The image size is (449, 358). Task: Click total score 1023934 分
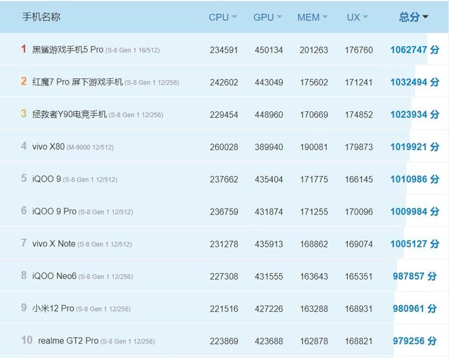click(415, 114)
